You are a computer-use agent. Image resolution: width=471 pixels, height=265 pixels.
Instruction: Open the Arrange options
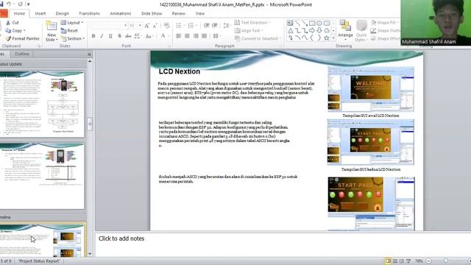pyautogui.click(x=345, y=29)
